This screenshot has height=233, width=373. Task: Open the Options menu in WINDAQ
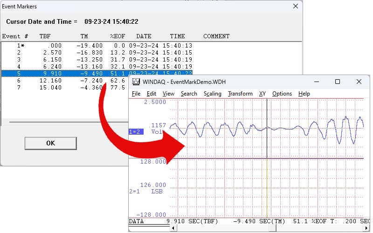pyautogui.click(x=282, y=94)
